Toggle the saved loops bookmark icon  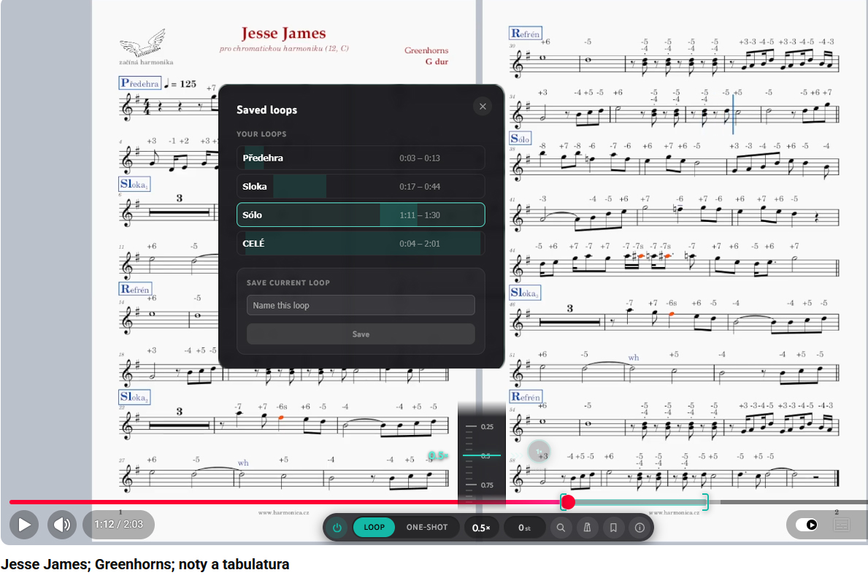pos(613,528)
